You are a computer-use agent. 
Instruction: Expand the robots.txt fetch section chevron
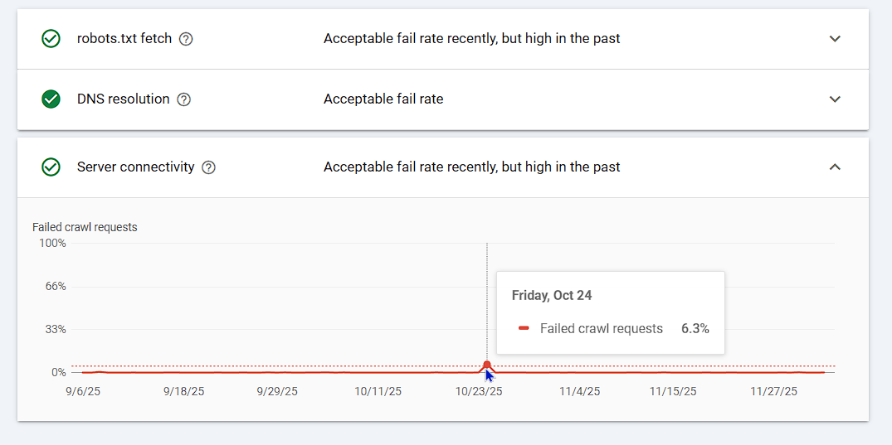835,39
